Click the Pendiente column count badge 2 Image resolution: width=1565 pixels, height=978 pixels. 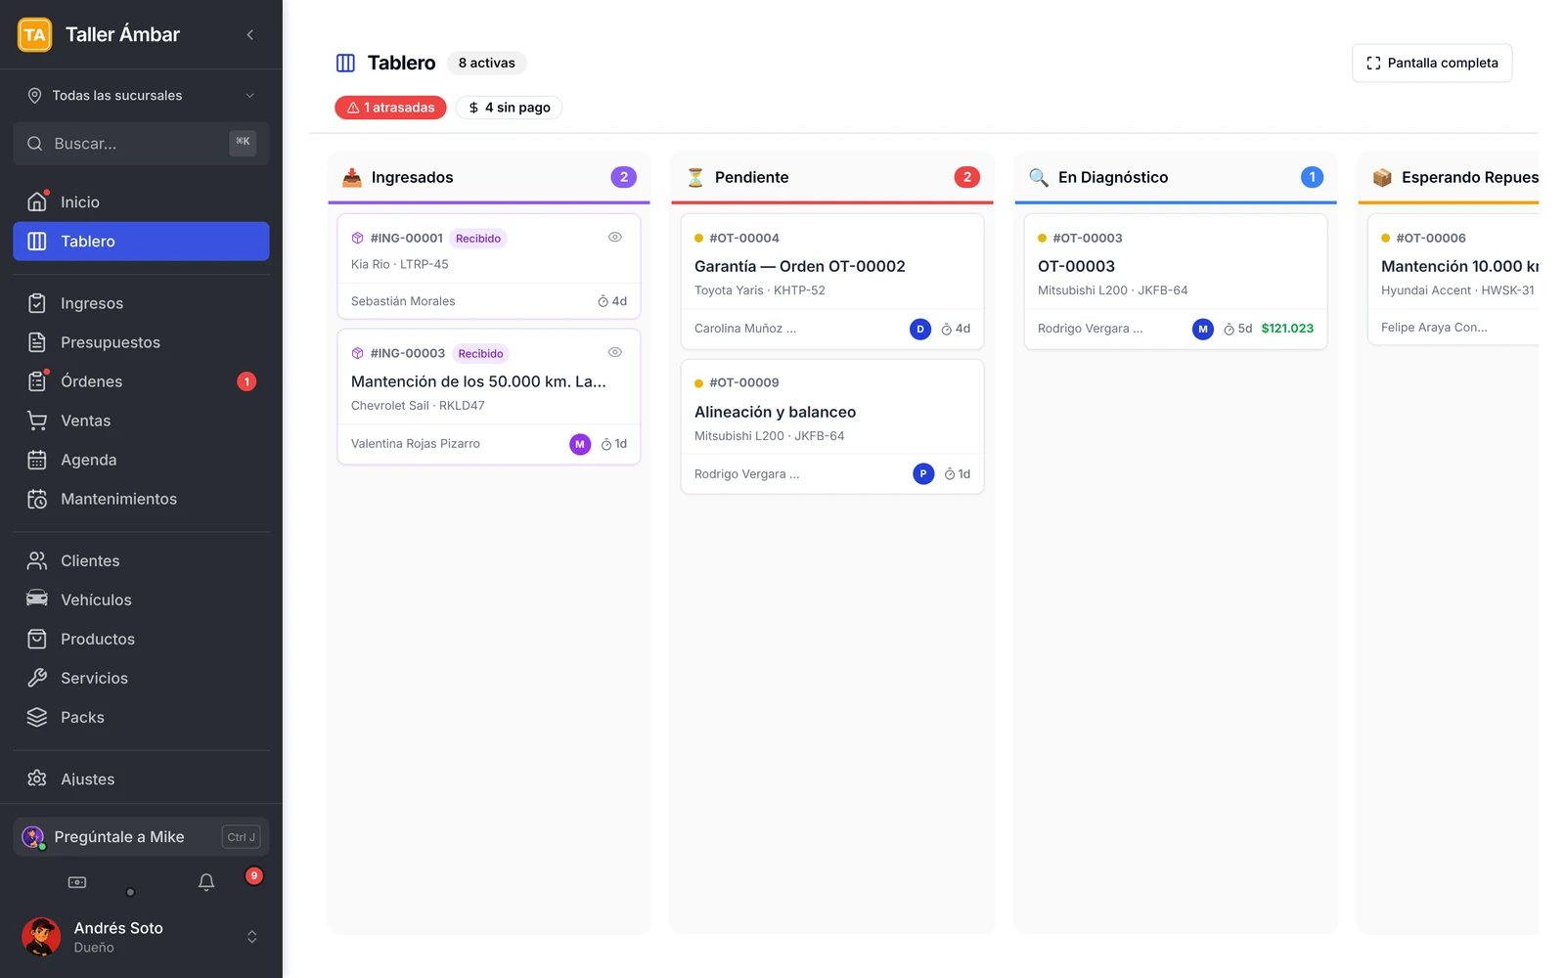point(966,177)
